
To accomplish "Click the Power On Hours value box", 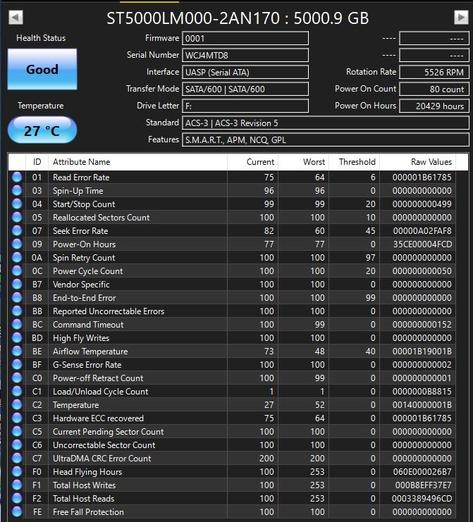I will (x=434, y=106).
